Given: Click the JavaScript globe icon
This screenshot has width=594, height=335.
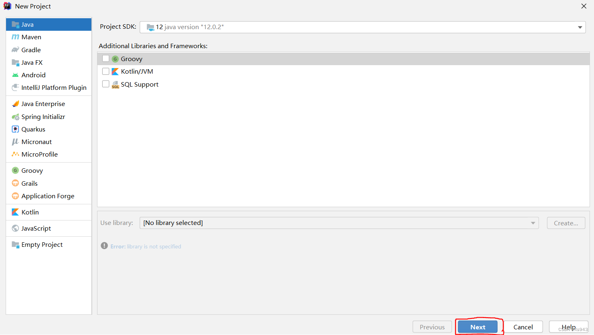Looking at the screenshot, I should click(15, 228).
